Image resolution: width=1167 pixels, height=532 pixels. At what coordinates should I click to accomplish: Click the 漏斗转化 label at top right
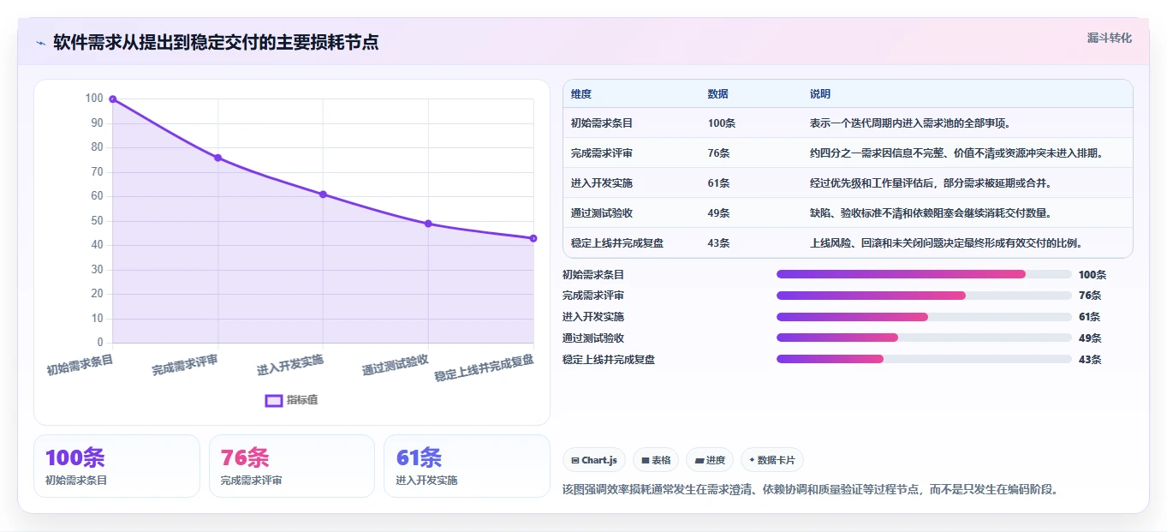pos(1110,38)
